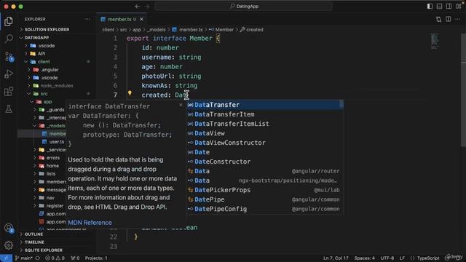The image size is (466, 262).
Task: Go forward with navigation arrow
Action: (x=147, y=7)
